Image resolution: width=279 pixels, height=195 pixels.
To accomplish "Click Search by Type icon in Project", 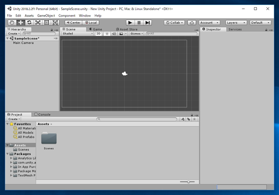I will click(183, 119).
